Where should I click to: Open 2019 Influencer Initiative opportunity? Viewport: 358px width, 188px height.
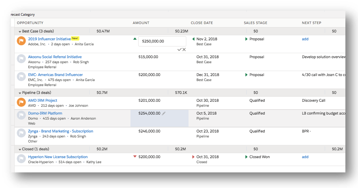tap(49, 39)
